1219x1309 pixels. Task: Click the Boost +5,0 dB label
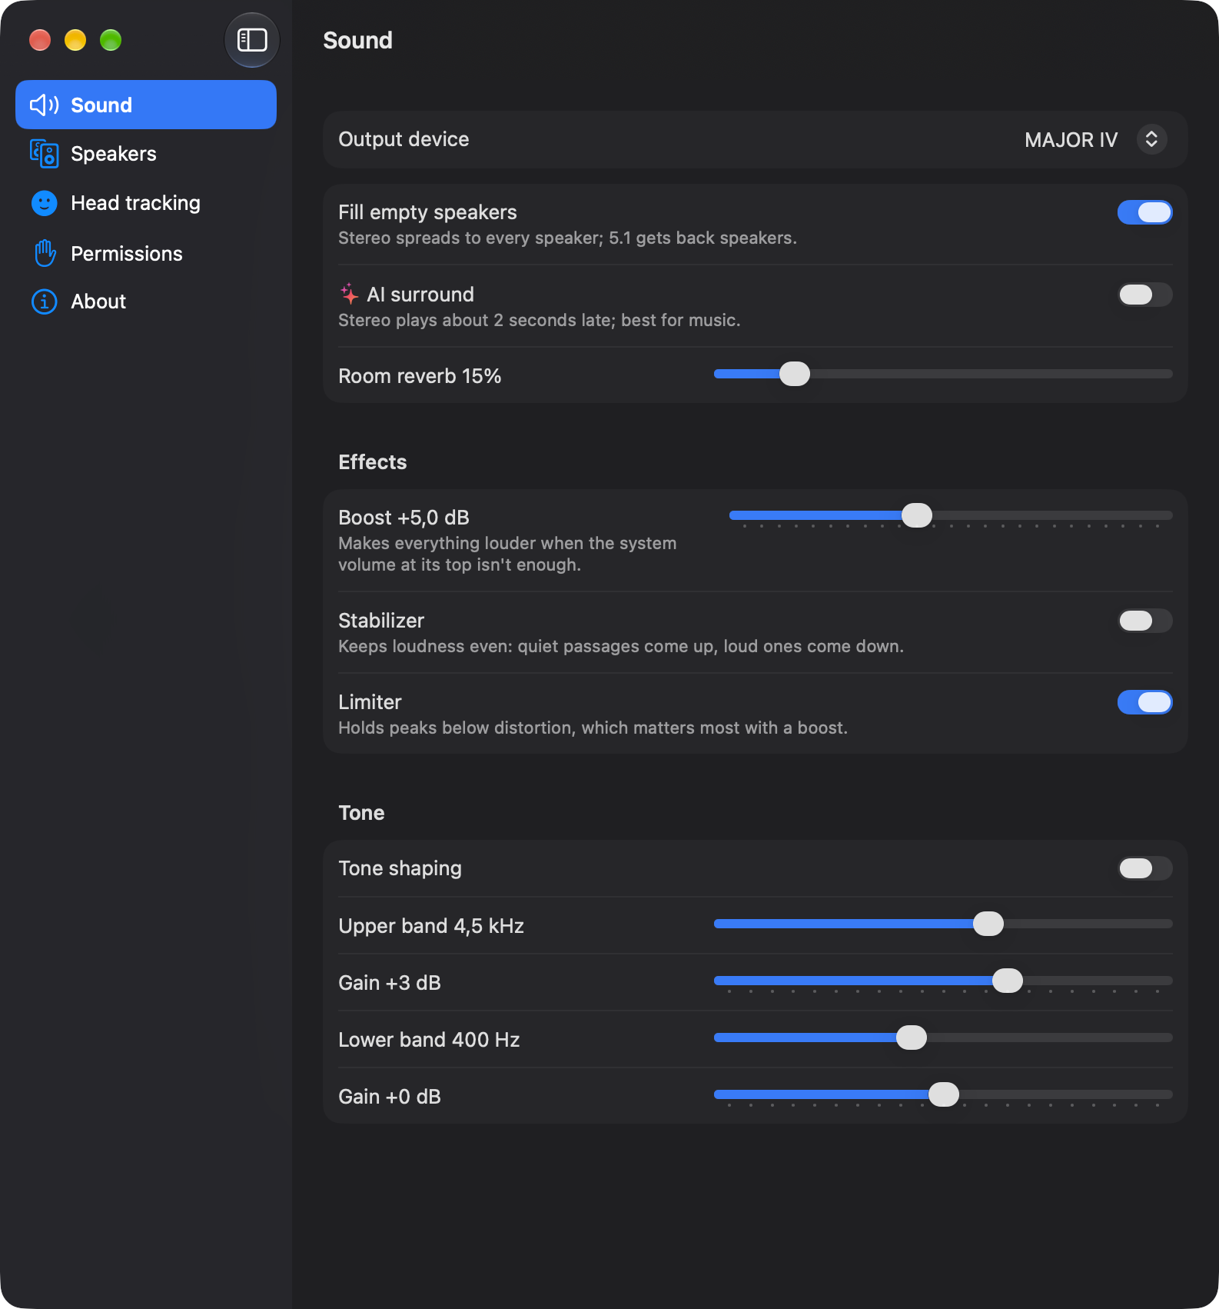click(404, 518)
